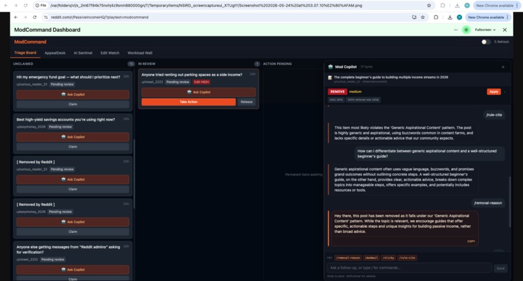Open the Workload Wall tab

tap(140, 53)
